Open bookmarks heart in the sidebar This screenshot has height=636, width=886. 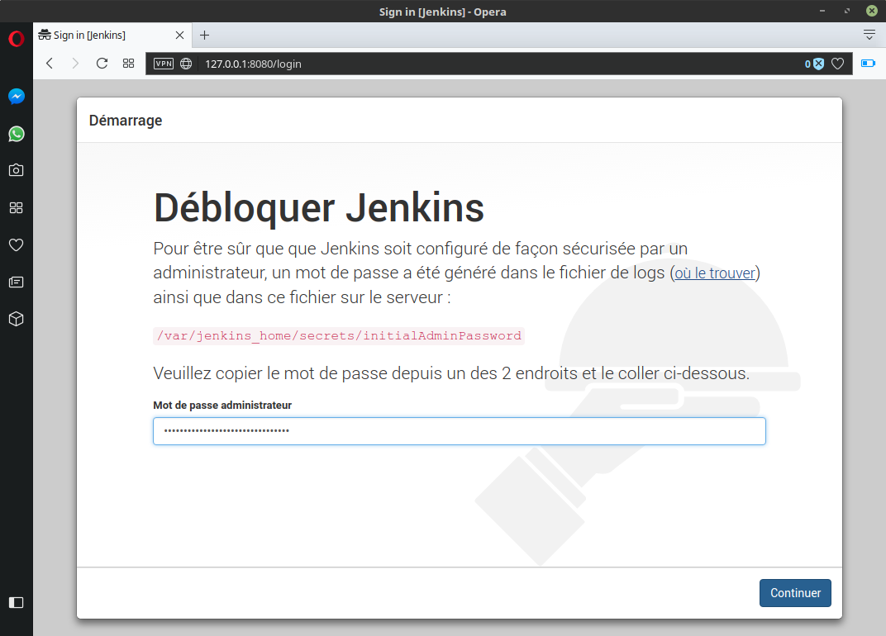click(16, 244)
